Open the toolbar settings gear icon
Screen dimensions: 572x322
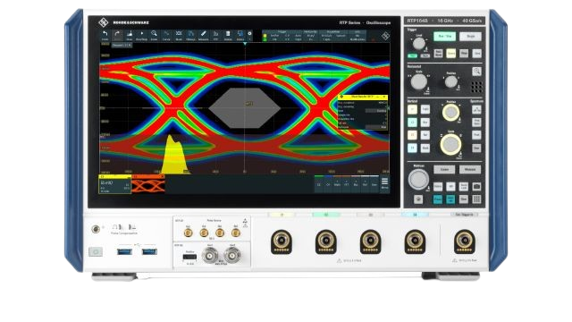(x=249, y=34)
